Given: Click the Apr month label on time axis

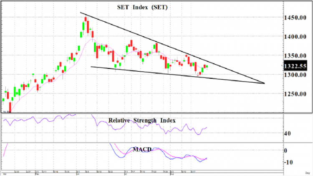Looking at the screenshot, I should coord(5,174).
